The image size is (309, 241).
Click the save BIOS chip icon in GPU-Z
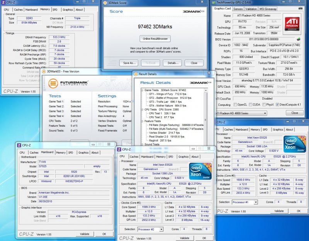299,39
